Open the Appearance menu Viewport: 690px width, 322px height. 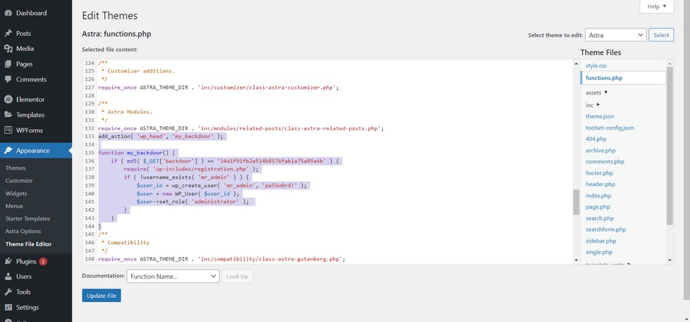click(x=36, y=150)
